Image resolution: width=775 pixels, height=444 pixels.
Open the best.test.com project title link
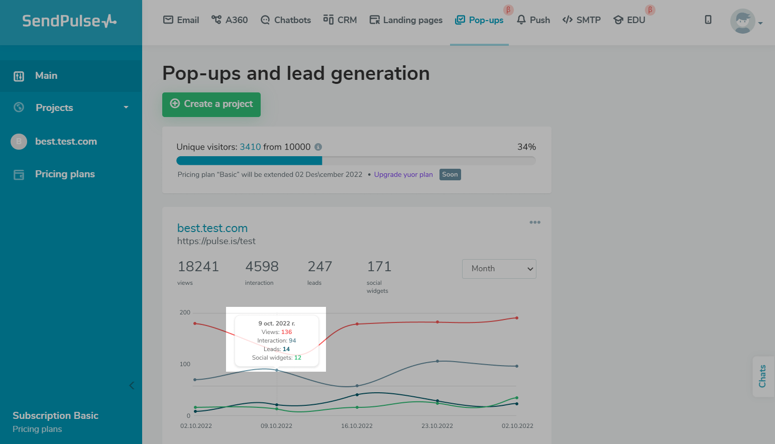(x=212, y=228)
